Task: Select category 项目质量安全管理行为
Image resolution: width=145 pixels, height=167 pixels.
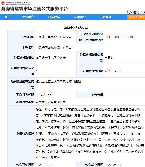Action: (x=51, y=102)
